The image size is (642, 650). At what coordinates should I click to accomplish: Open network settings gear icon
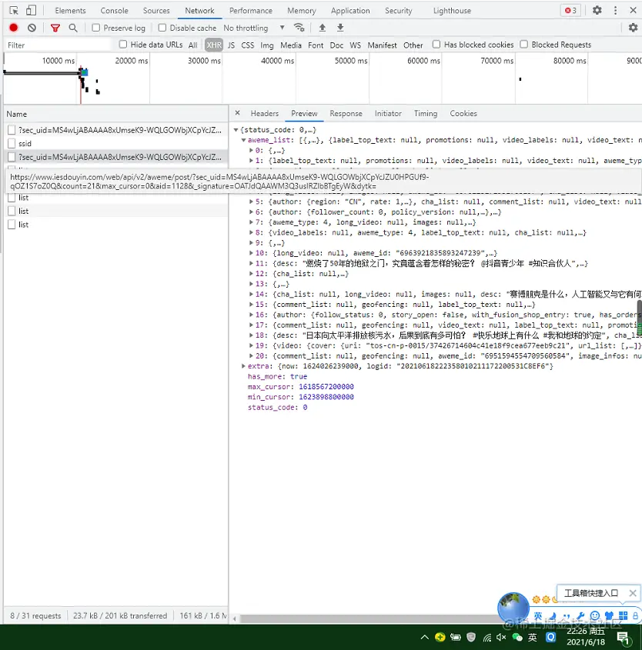tap(633, 28)
